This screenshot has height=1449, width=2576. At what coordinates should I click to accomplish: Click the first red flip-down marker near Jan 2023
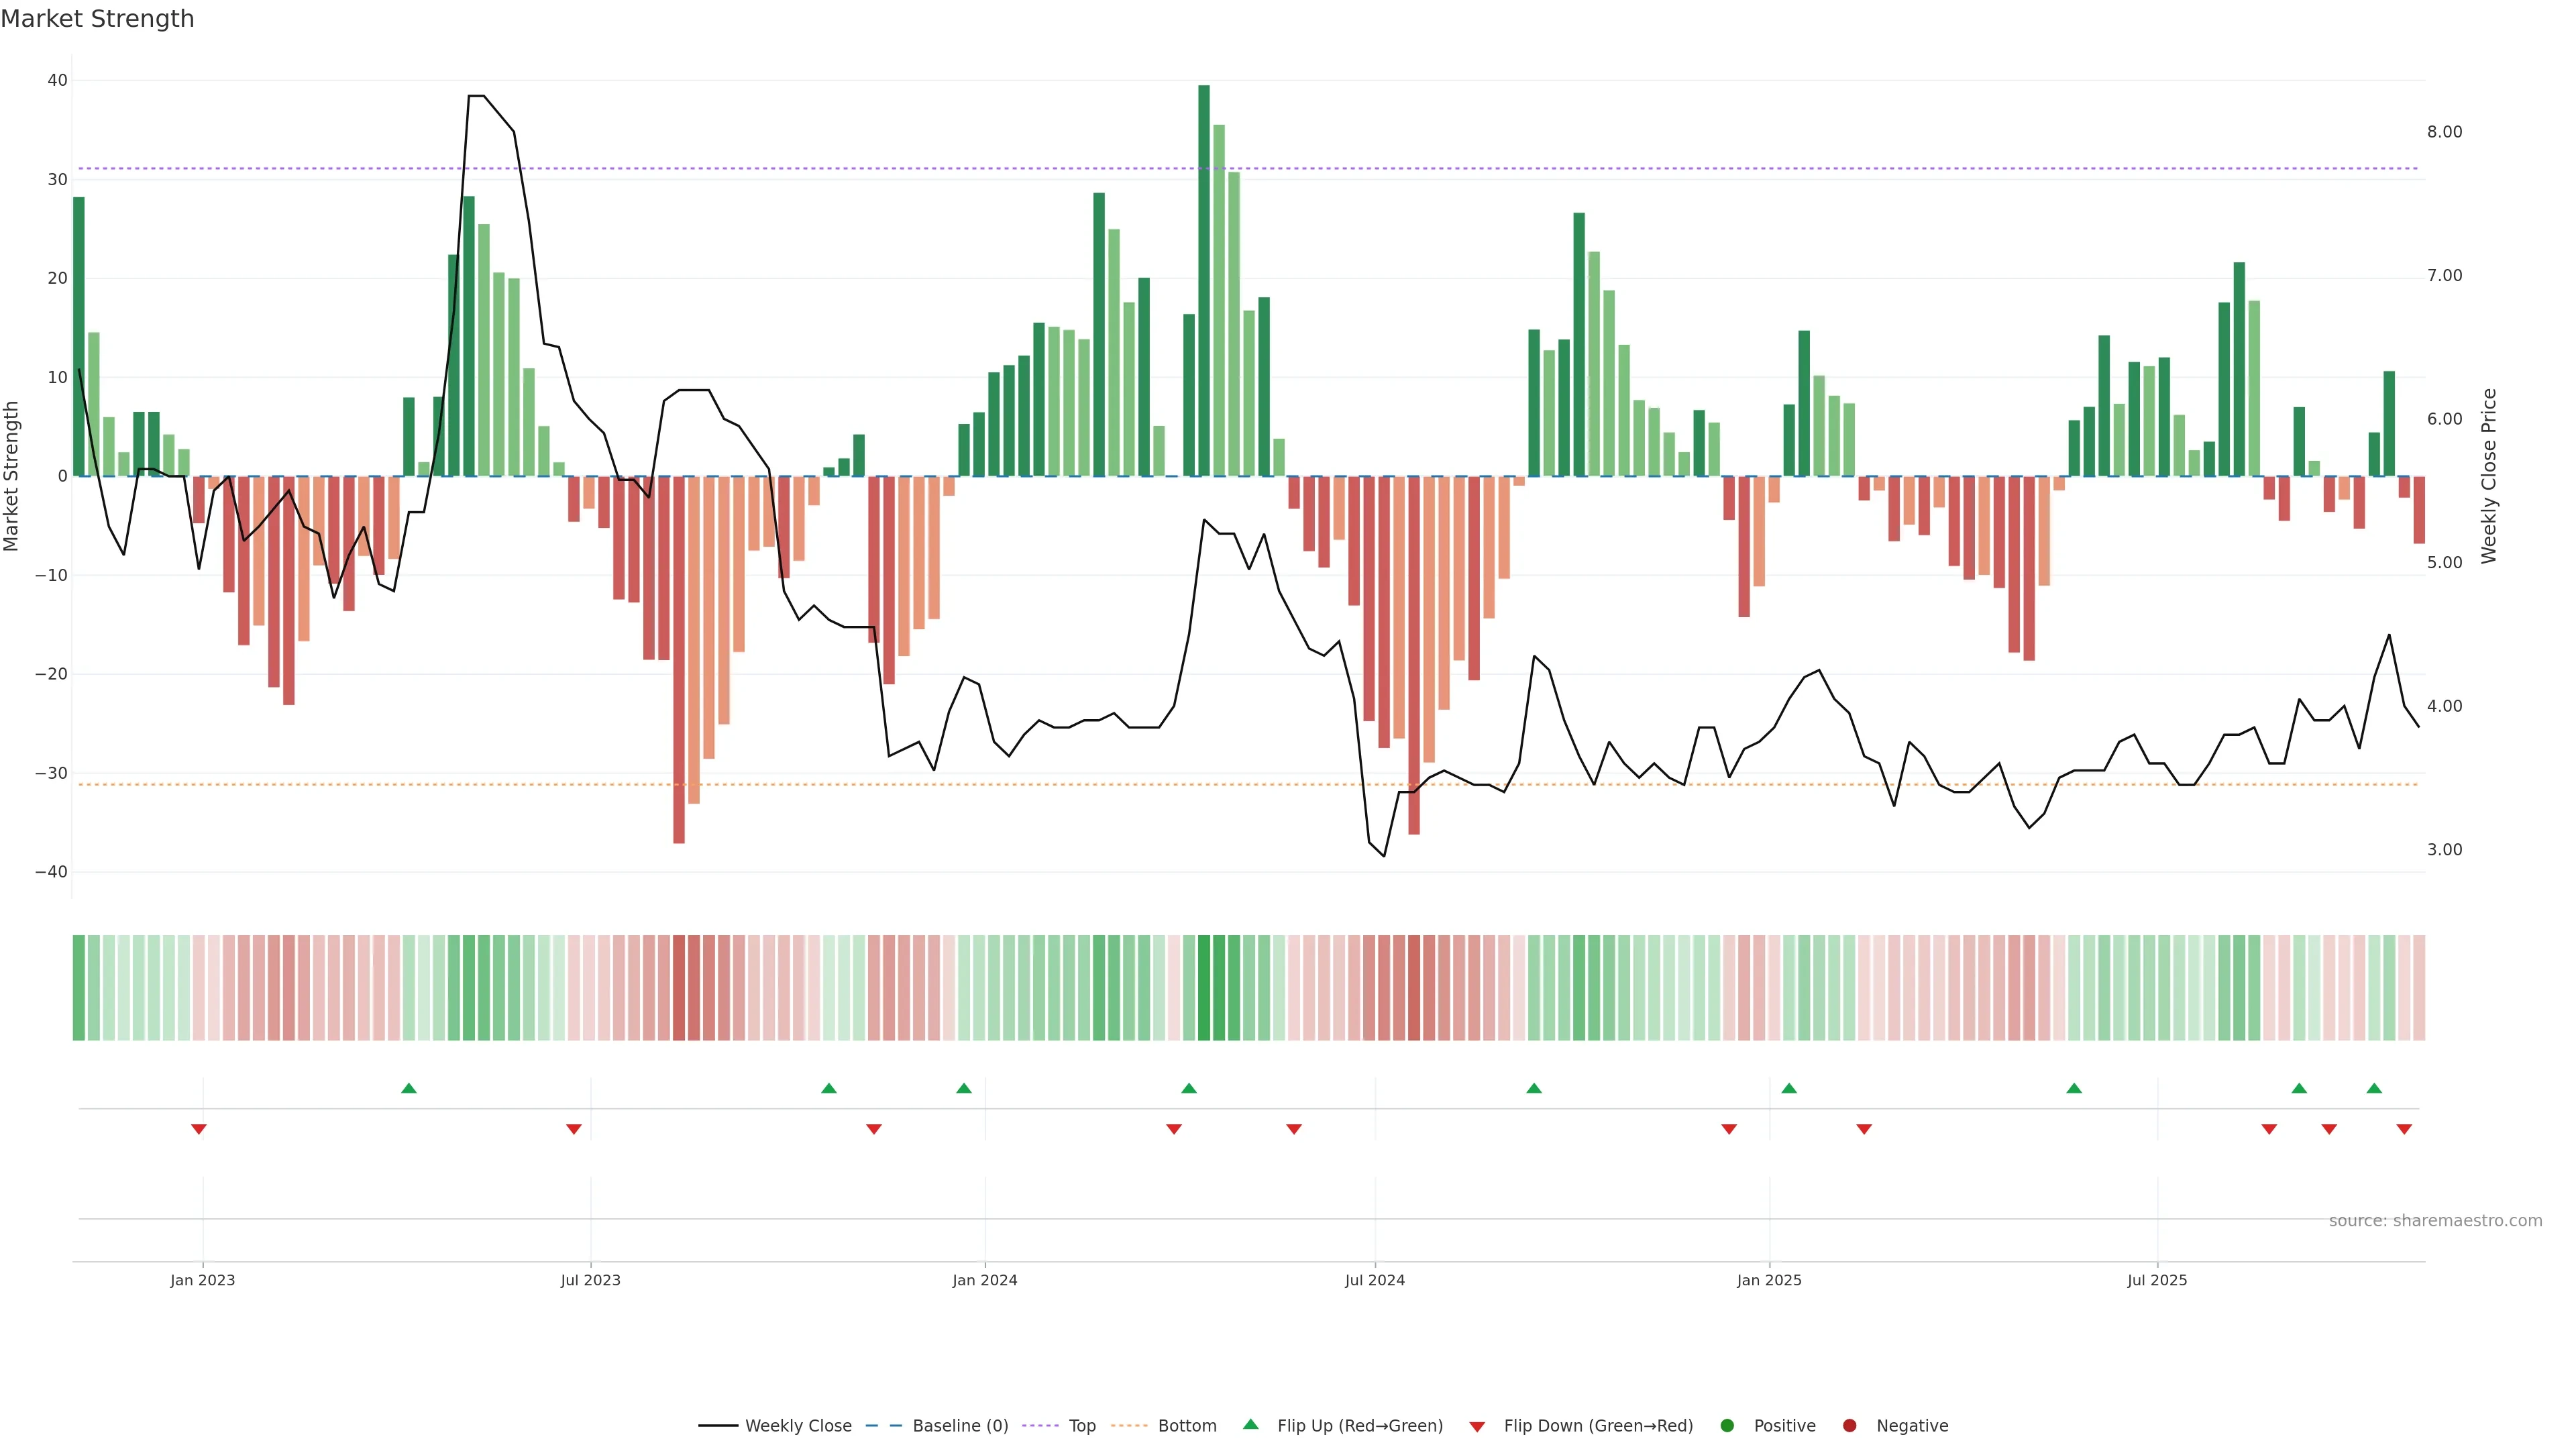pos(199,1129)
